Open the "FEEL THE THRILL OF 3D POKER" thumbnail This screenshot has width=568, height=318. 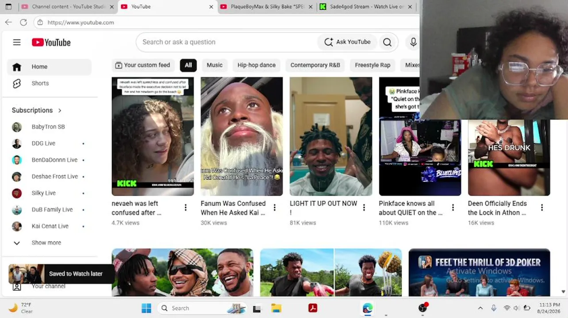click(x=479, y=272)
